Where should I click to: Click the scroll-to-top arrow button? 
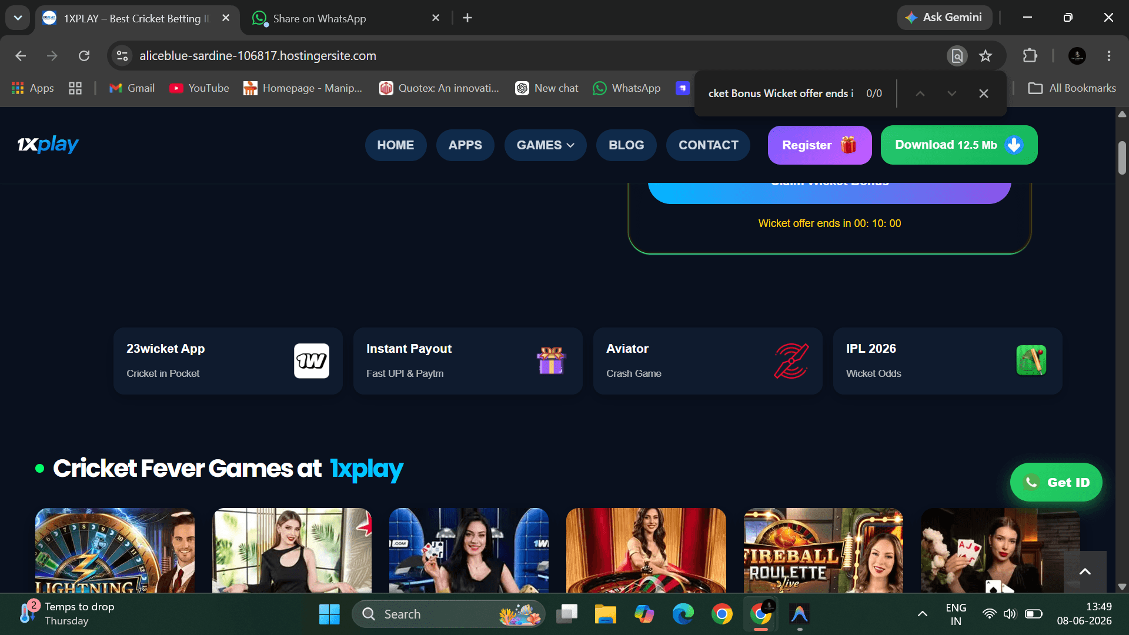pos(1085,571)
